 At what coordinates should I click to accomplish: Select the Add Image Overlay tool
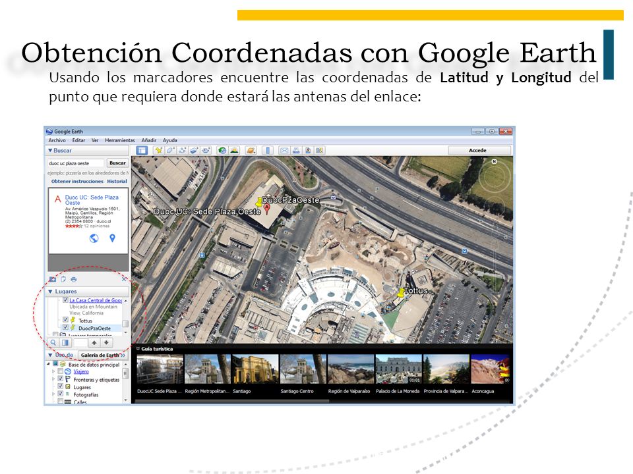point(194,150)
